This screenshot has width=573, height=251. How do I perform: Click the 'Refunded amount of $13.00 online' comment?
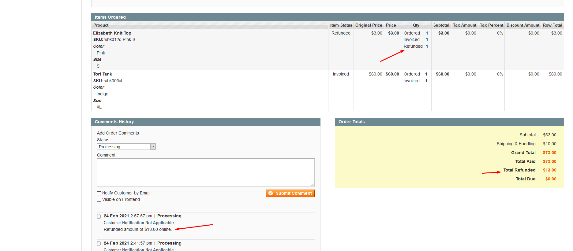tap(138, 229)
